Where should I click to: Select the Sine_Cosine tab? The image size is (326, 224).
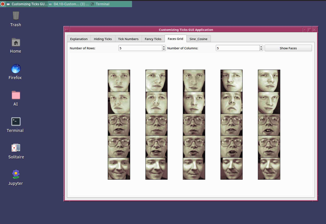pyautogui.click(x=198, y=39)
